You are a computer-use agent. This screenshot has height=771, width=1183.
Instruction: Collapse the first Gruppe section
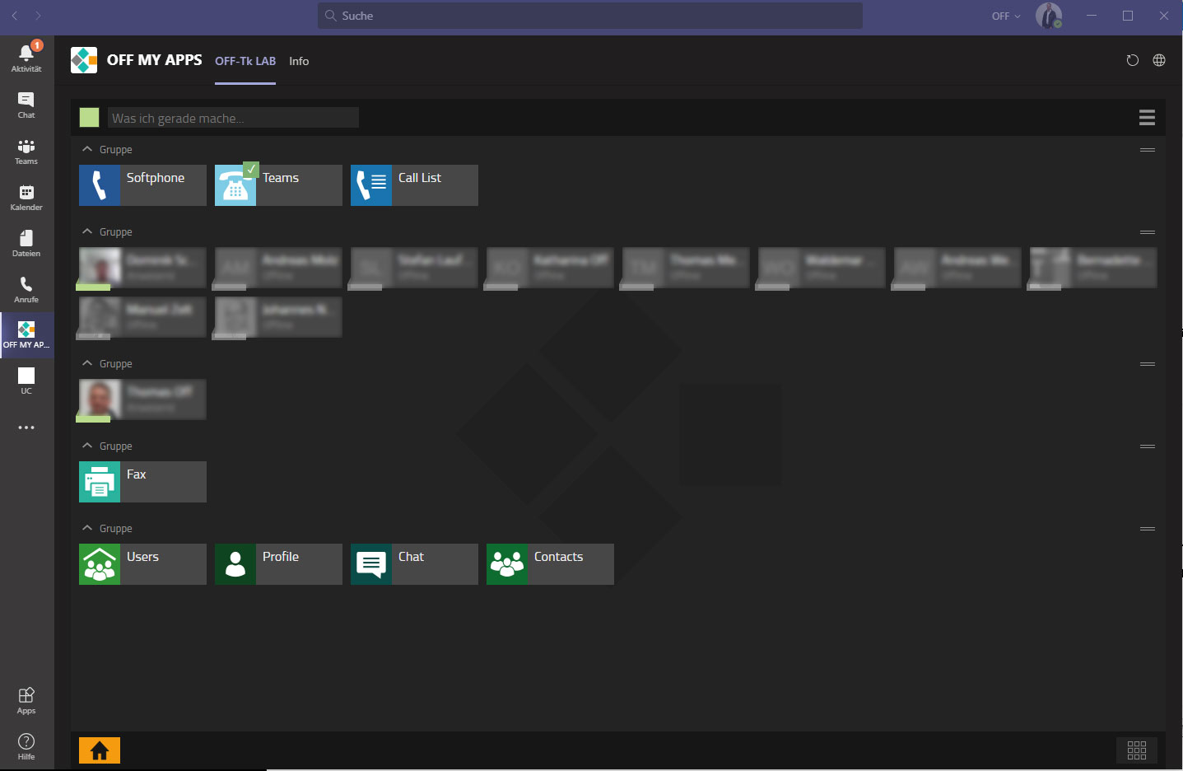[87, 150]
